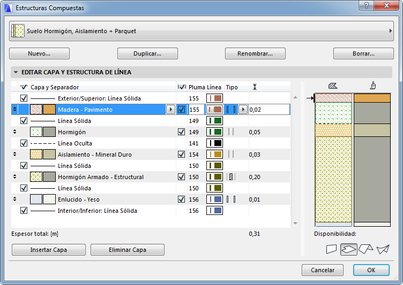Viewport: 403px width, 285px height.
Task: Click thickness value 0,20
Action: pos(255,177)
